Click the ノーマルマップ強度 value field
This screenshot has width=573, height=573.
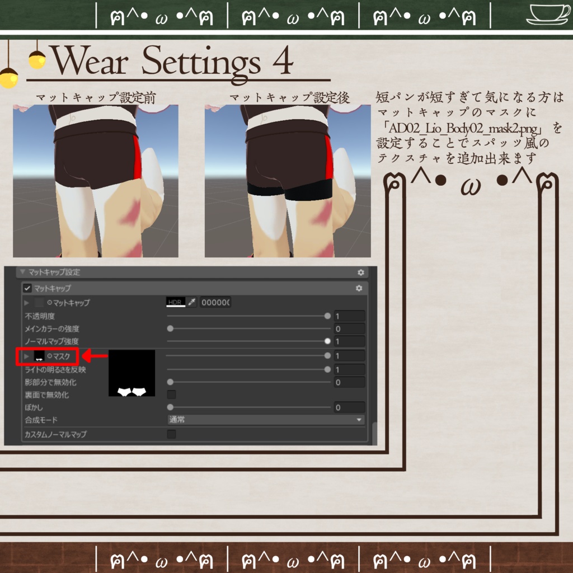pos(350,341)
